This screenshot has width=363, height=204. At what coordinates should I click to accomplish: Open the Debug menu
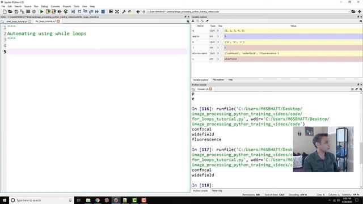(x=44, y=6)
